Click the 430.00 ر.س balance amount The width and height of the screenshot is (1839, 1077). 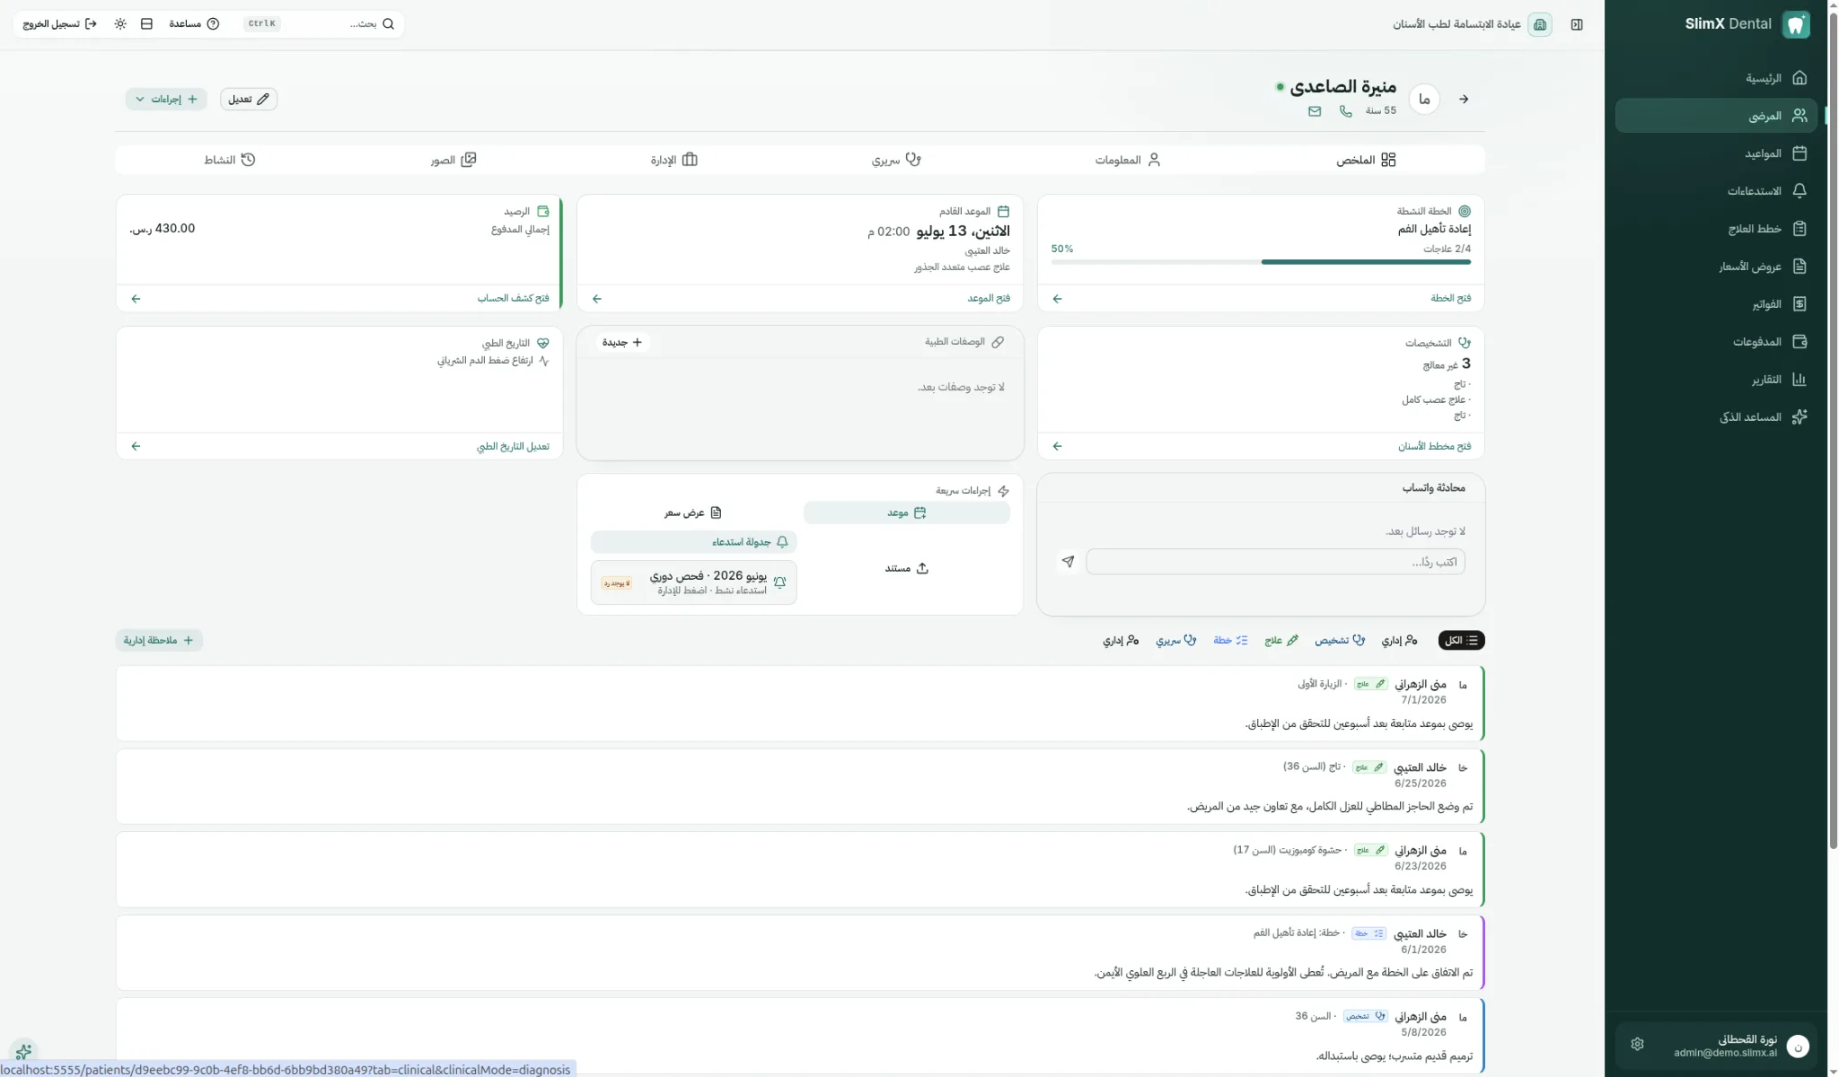[x=163, y=229]
